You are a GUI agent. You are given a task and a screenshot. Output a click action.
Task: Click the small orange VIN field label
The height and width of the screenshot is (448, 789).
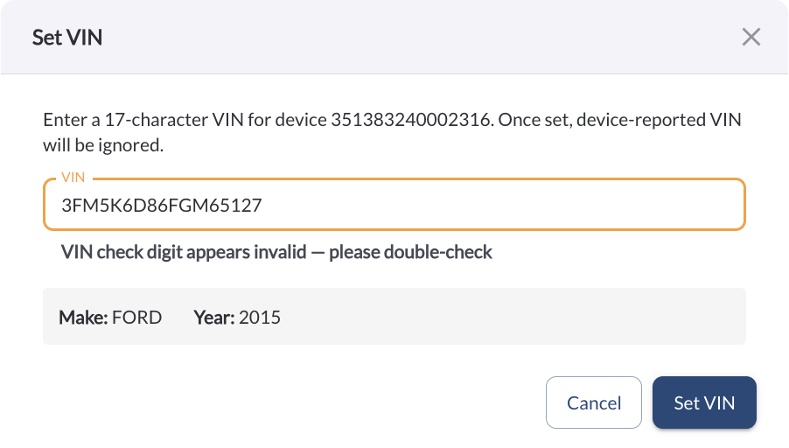tap(73, 178)
